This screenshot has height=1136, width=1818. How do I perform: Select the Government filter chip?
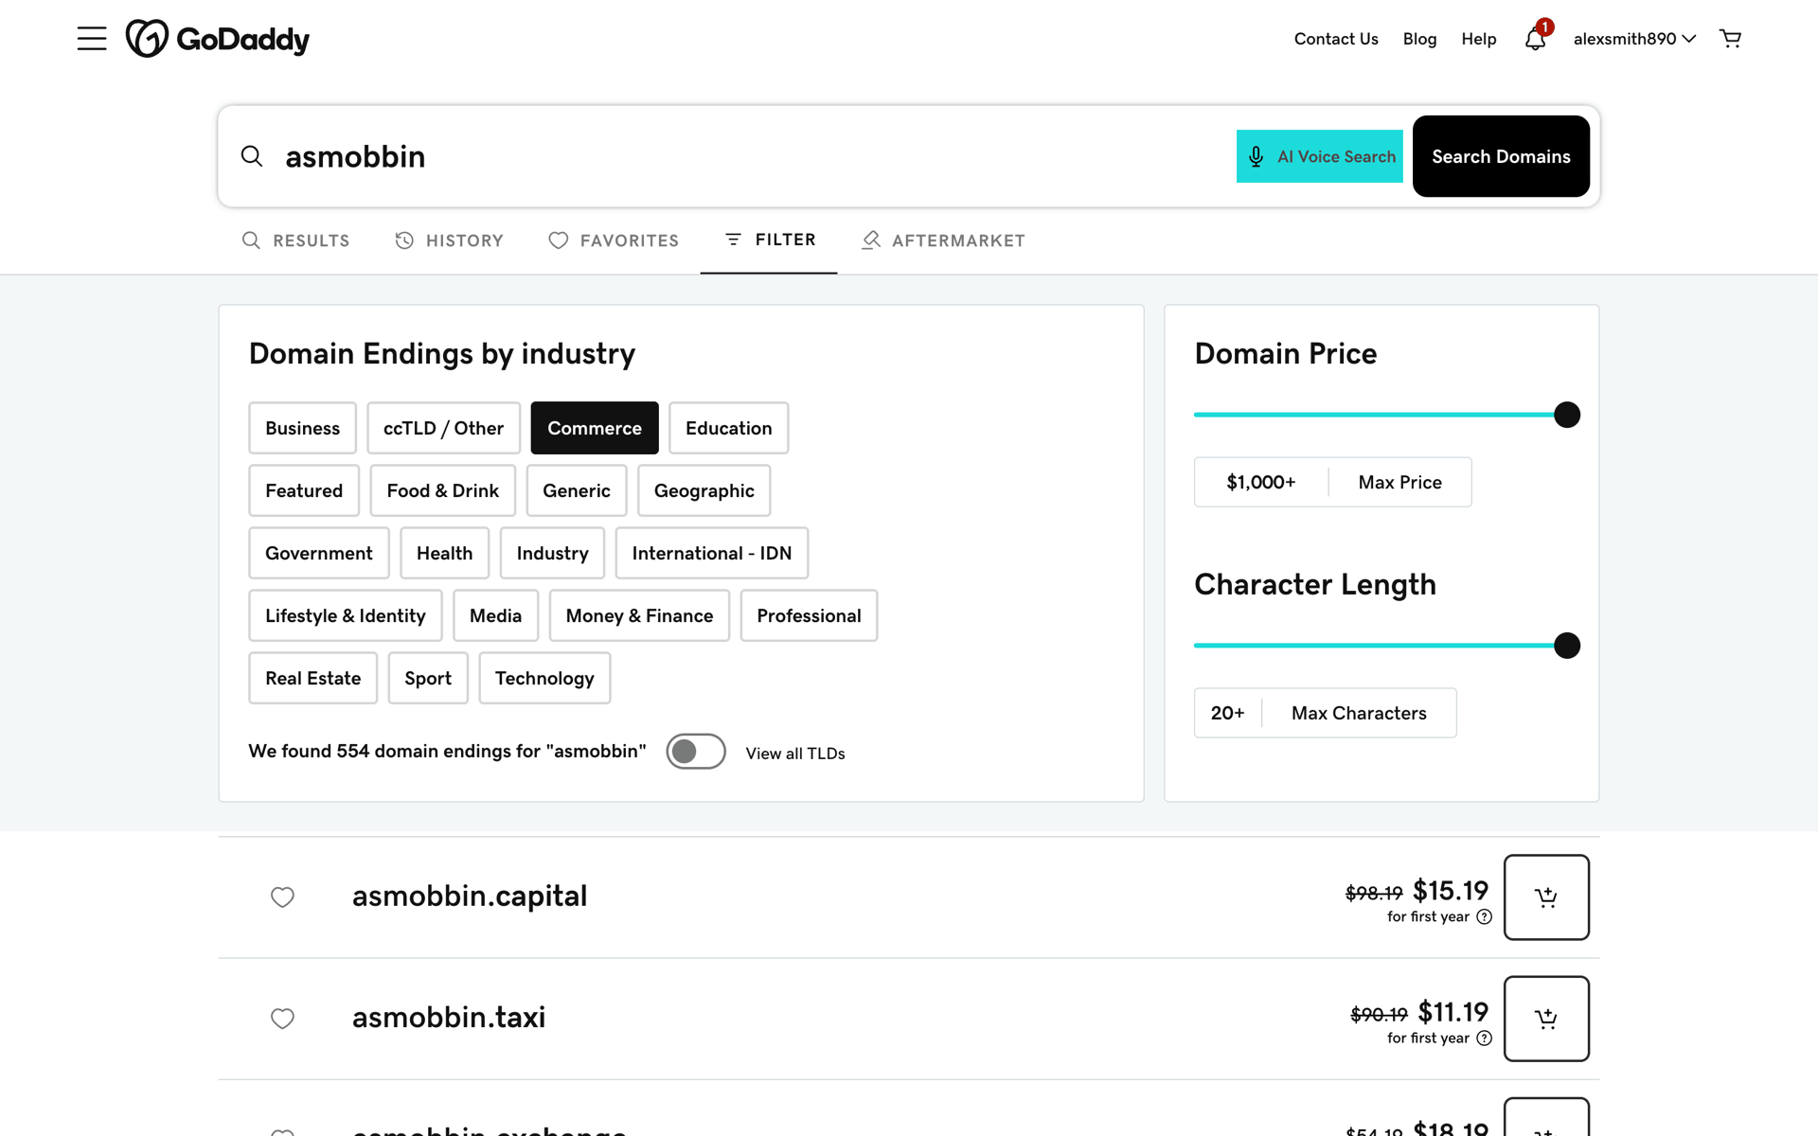tap(319, 553)
